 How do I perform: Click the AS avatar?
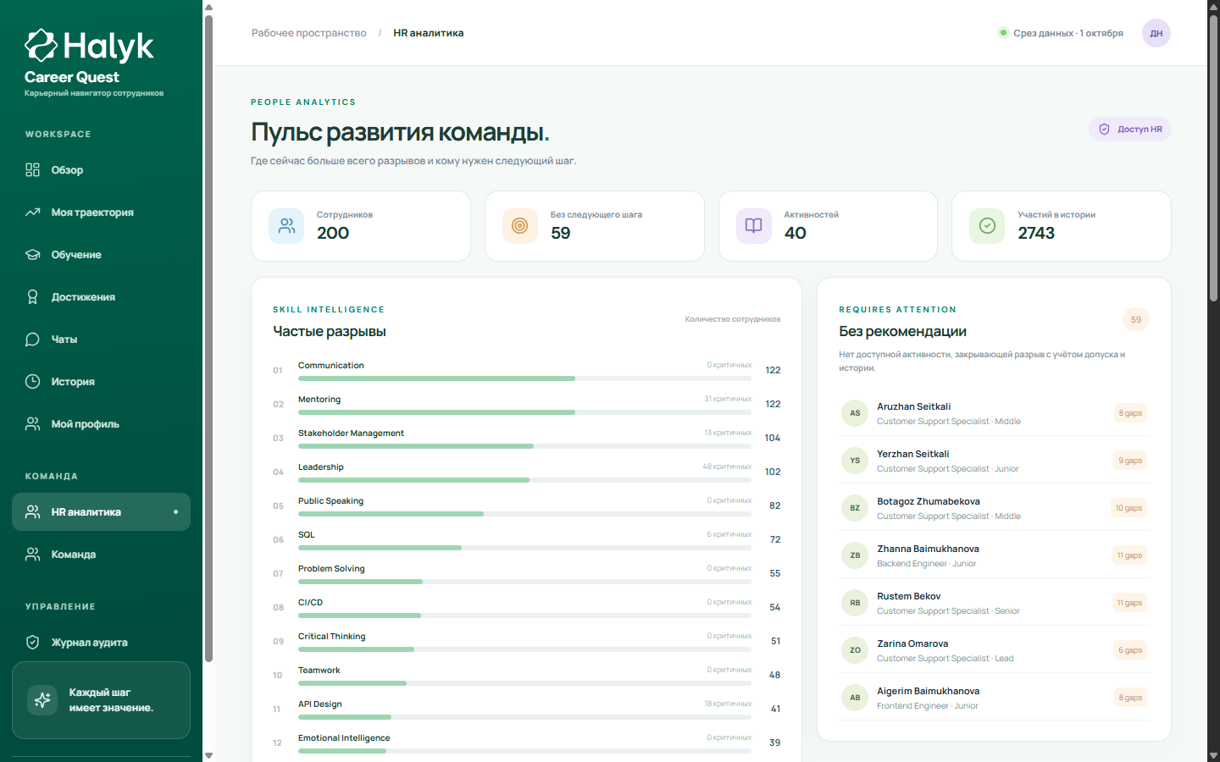(x=855, y=413)
